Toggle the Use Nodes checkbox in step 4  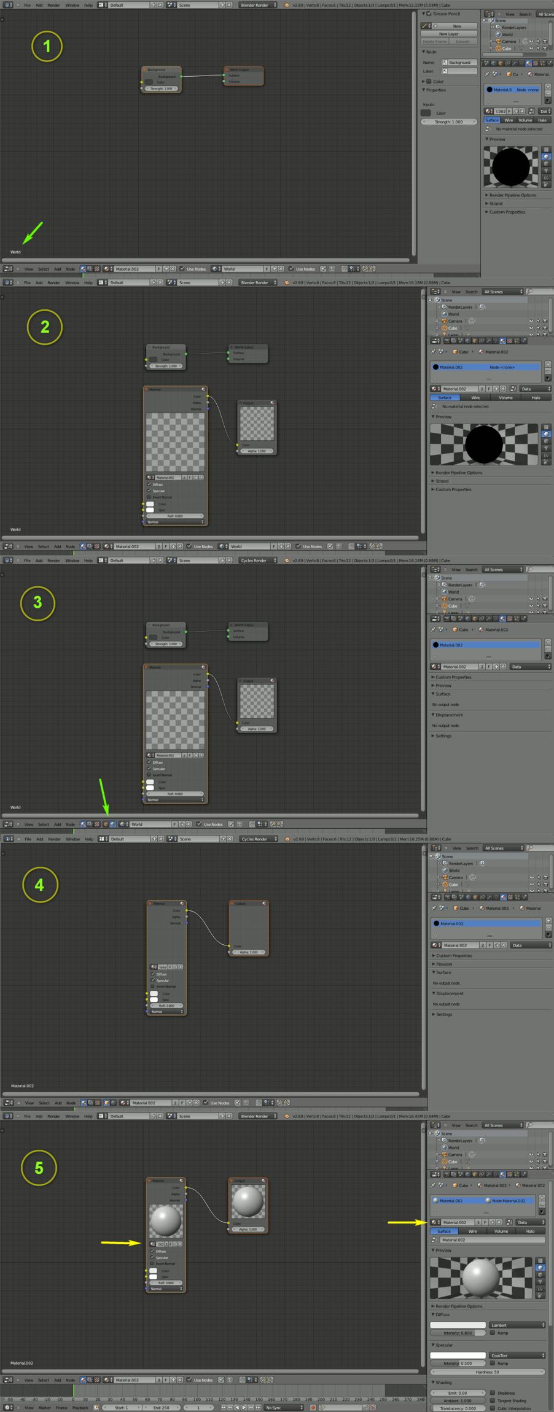pyautogui.click(x=206, y=1103)
